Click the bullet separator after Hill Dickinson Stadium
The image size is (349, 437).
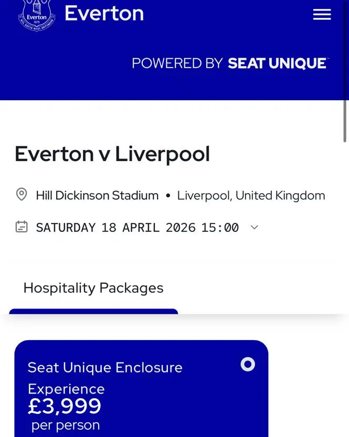[168, 196]
